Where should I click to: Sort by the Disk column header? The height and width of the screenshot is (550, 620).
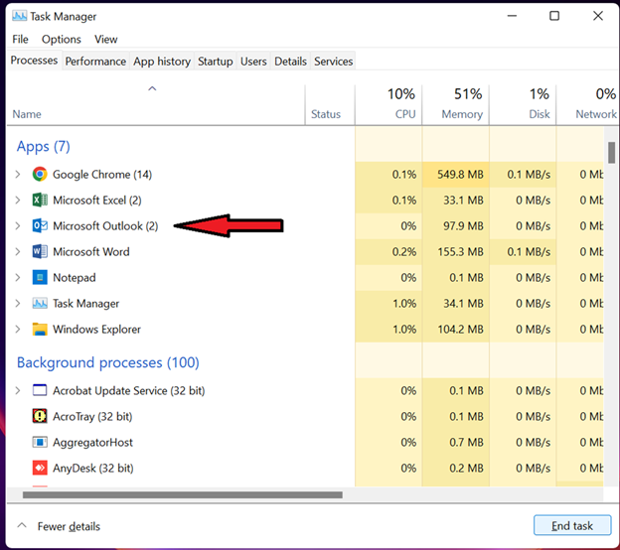523,104
